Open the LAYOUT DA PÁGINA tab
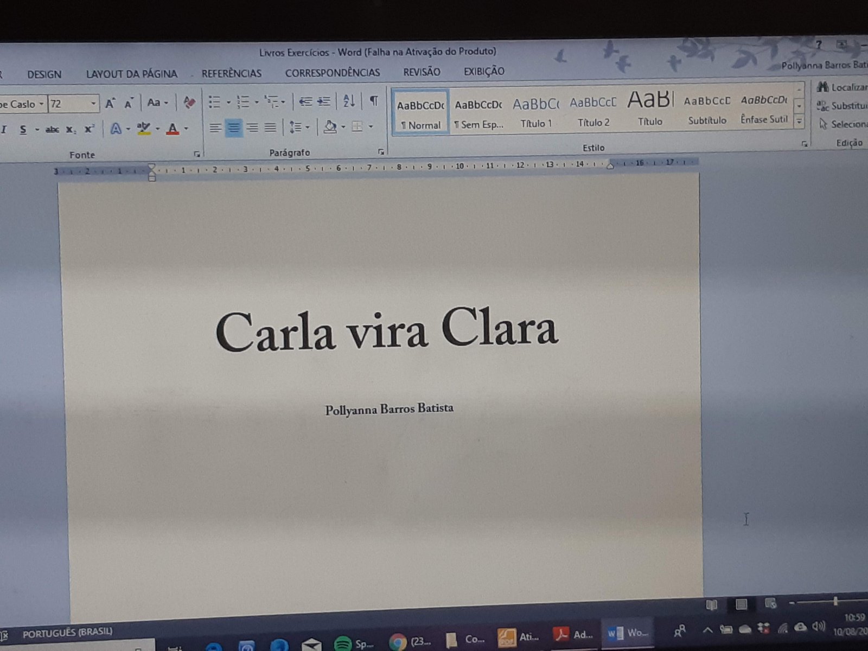The image size is (868, 651). click(132, 74)
